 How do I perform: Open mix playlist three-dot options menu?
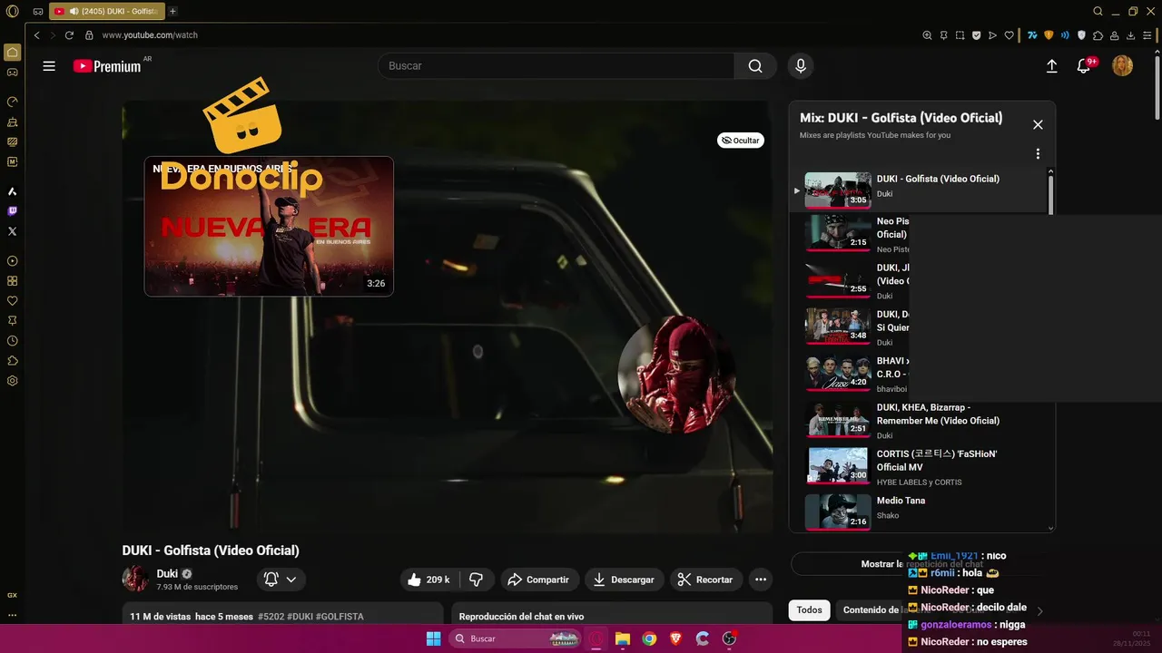(x=1038, y=154)
